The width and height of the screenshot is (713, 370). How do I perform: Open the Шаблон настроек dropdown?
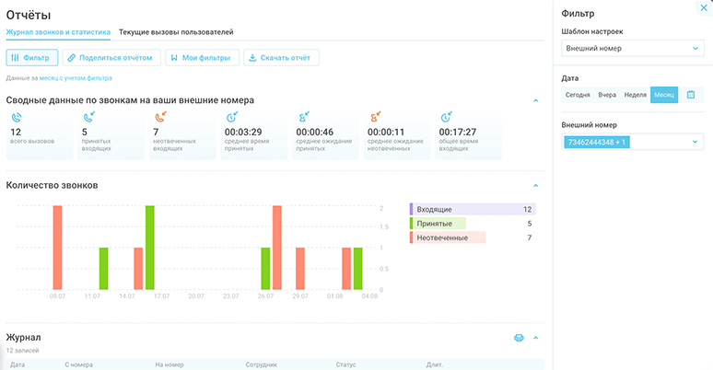[x=632, y=49]
